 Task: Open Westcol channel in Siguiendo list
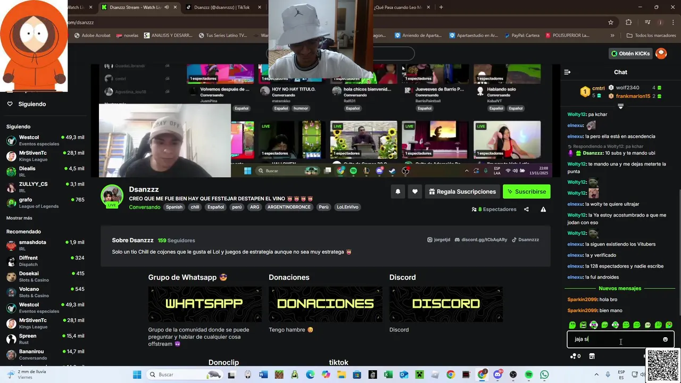tap(45, 140)
